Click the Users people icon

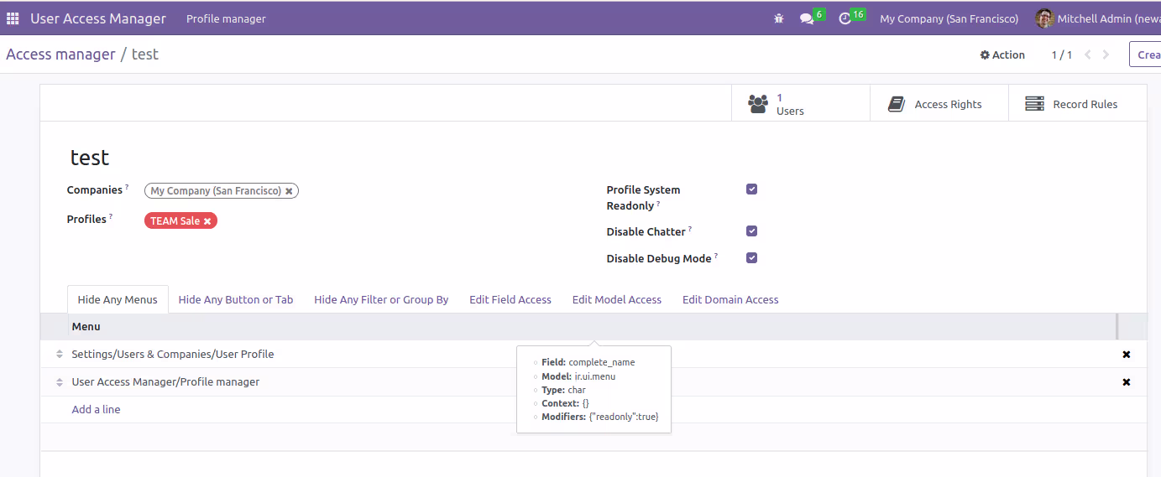(x=758, y=104)
